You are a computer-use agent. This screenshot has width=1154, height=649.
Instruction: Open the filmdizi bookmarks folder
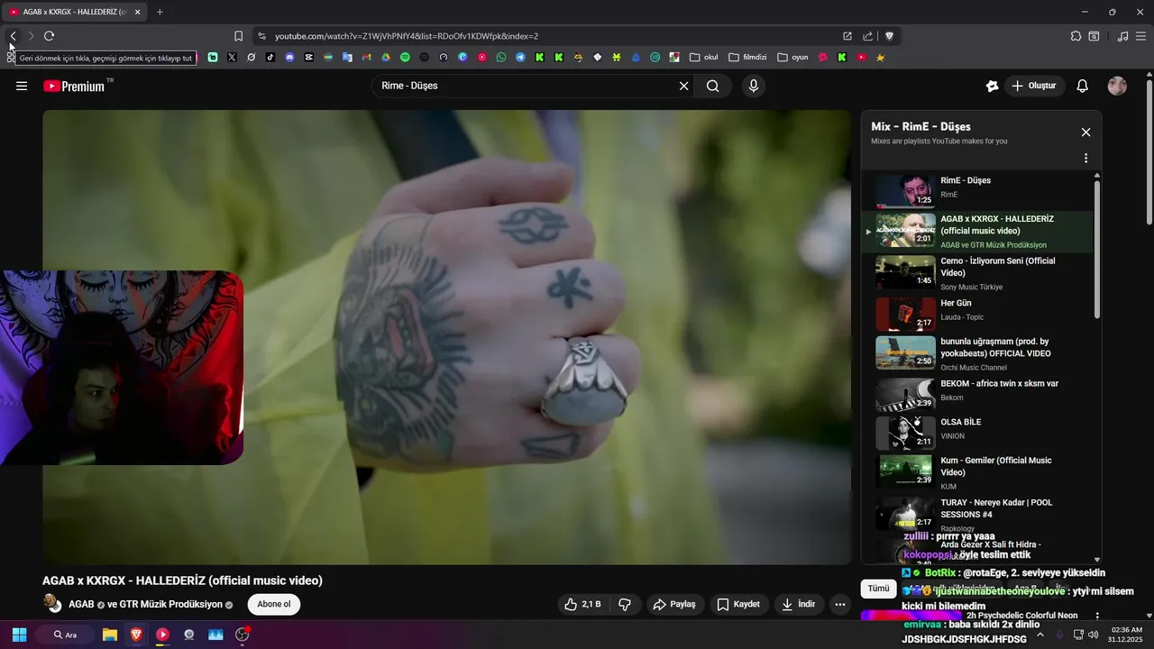[747, 57]
